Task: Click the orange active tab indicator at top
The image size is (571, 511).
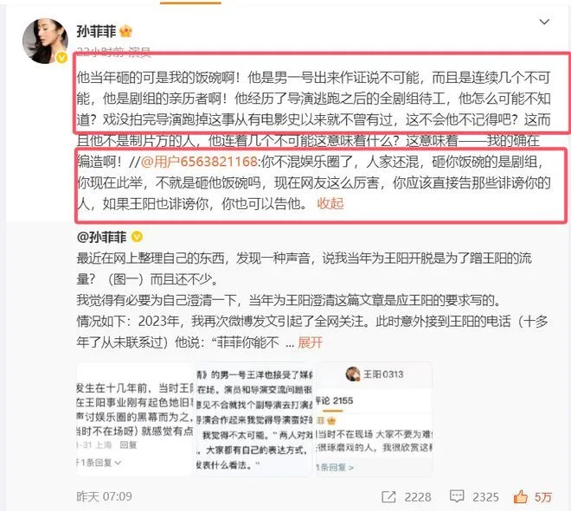Action: click(190, 3)
